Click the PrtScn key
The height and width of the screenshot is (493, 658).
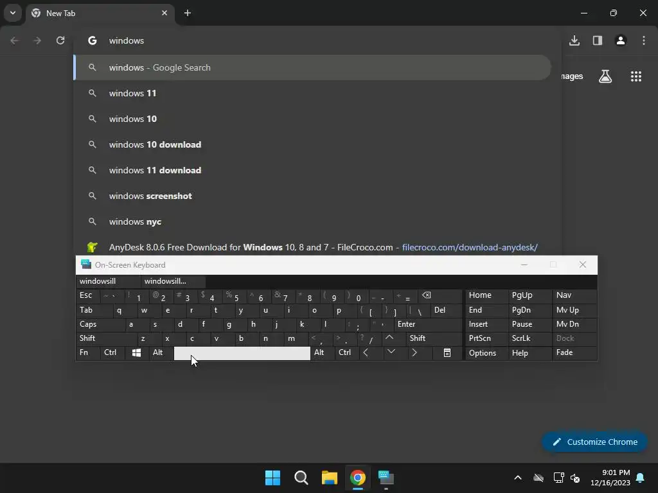click(x=486, y=338)
